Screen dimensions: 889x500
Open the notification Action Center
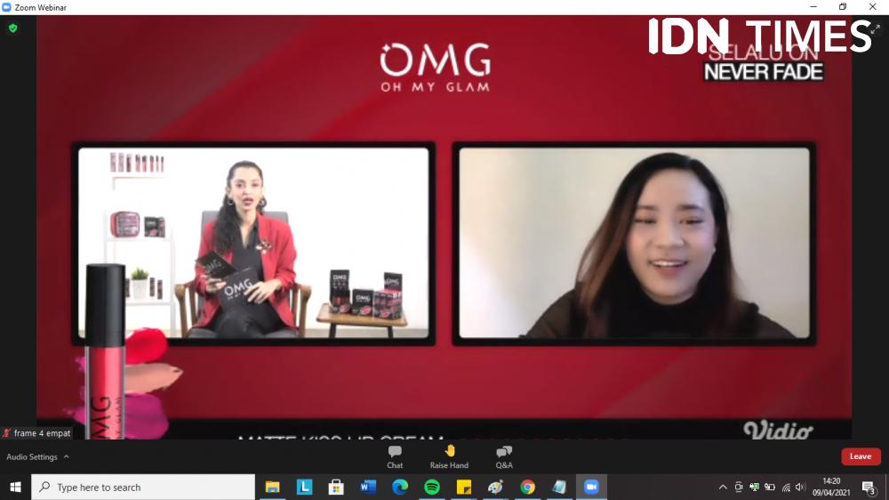(x=869, y=487)
